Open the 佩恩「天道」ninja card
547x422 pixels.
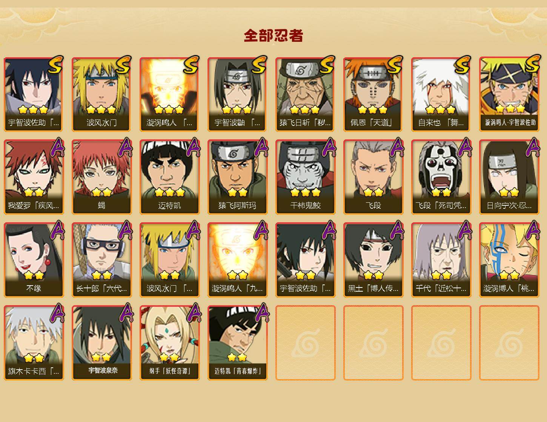373,94
